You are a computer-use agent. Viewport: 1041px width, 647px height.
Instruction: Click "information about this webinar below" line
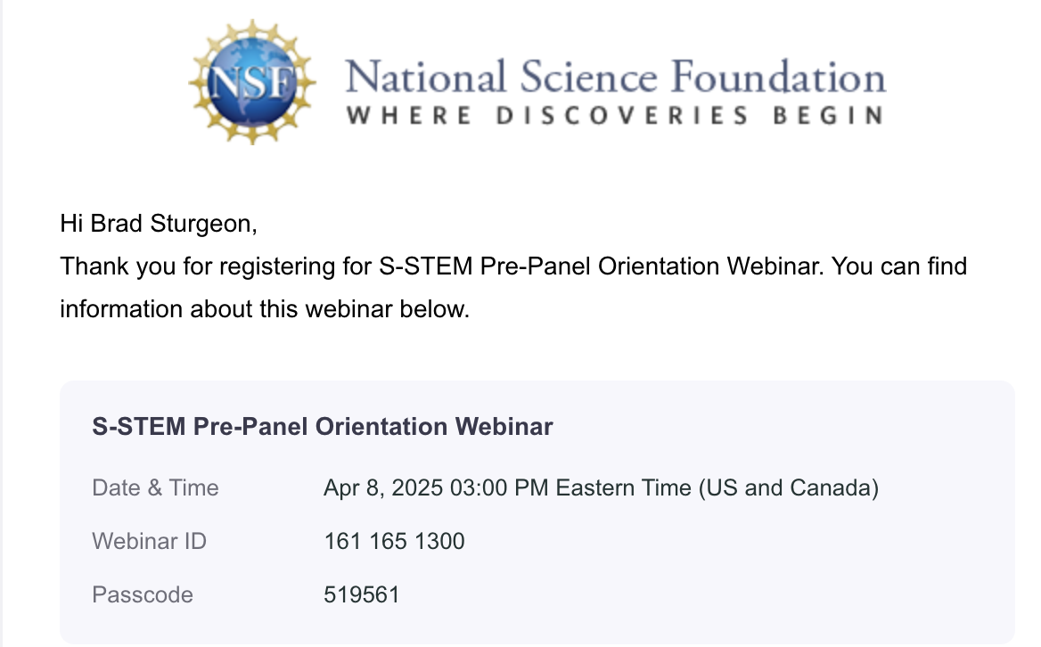click(264, 309)
